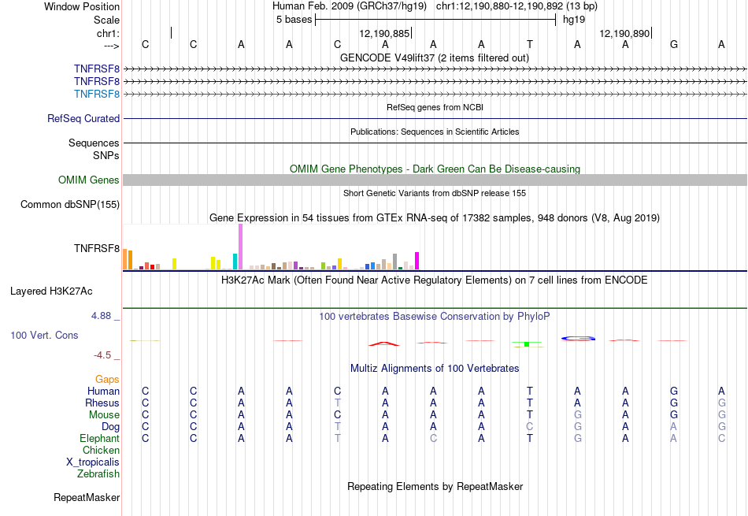This screenshot has width=748, height=516.
Task: Click the T base in the reference sequence row
Action: click(530, 44)
